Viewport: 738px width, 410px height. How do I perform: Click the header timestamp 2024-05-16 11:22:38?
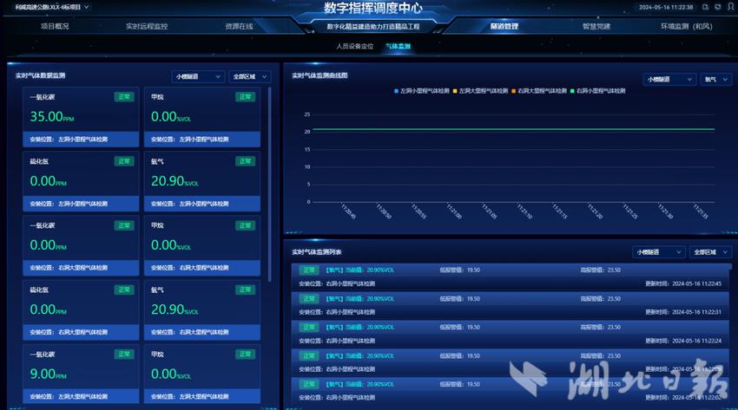tap(666, 7)
